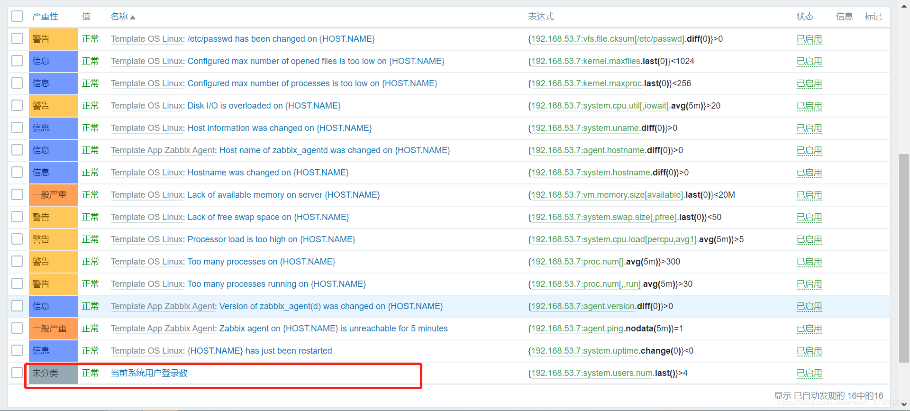910x411 pixels.
Task: Toggle 已启用 status for Lack of available memory
Action: click(x=809, y=195)
